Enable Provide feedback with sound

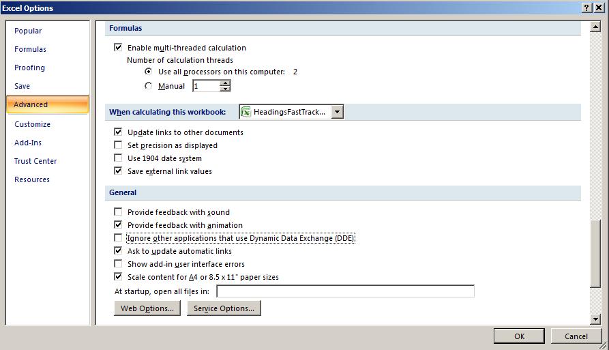pos(118,212)
